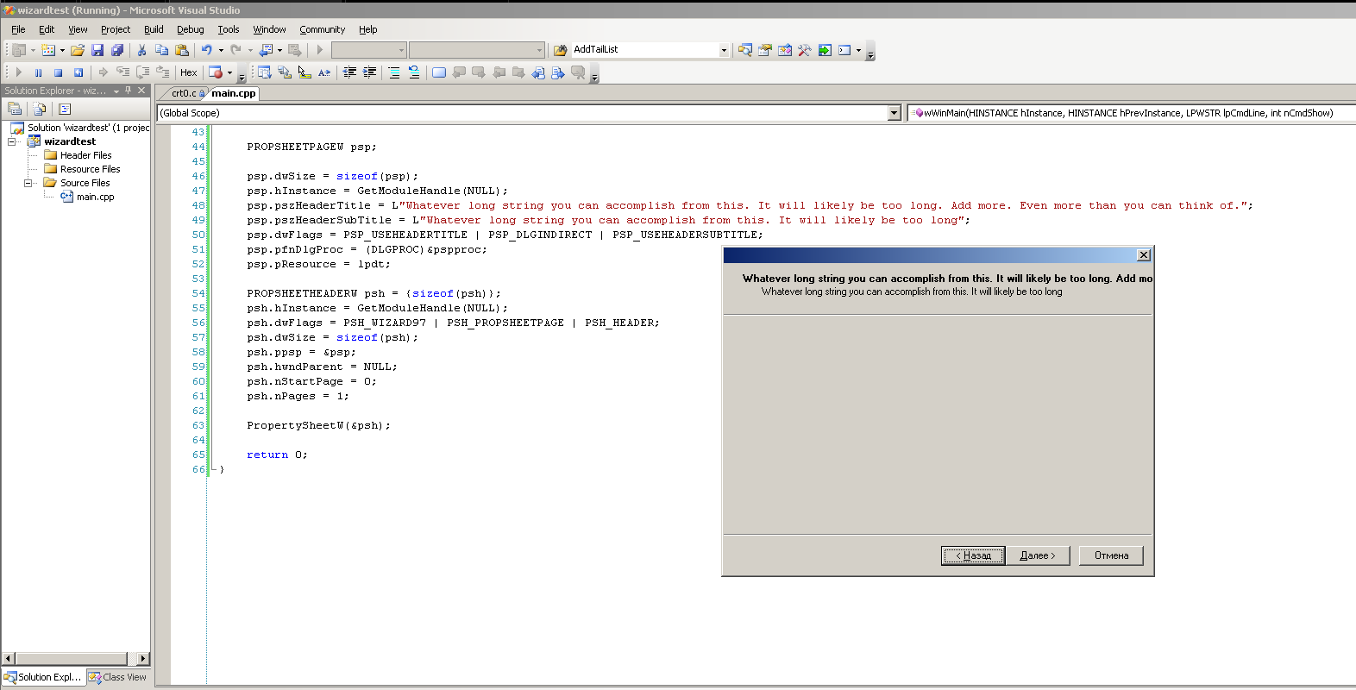Click the Назад back button in wizard
Image resolution: width=1356 pixels, height=690 pixels.
pos(972,555)
